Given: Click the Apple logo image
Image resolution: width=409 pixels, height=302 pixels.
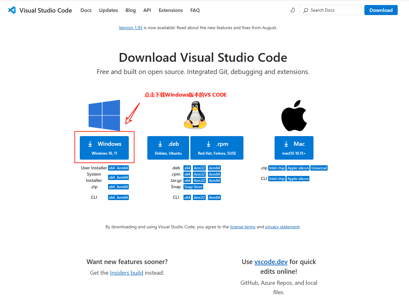Looking at the screenshot, I should click(294, 115).
